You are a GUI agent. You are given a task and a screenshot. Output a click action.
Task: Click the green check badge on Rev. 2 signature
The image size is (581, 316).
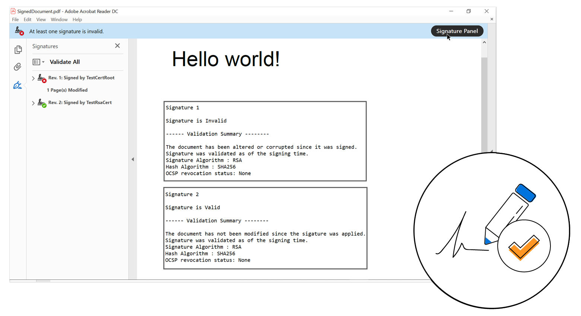(44, 105)
